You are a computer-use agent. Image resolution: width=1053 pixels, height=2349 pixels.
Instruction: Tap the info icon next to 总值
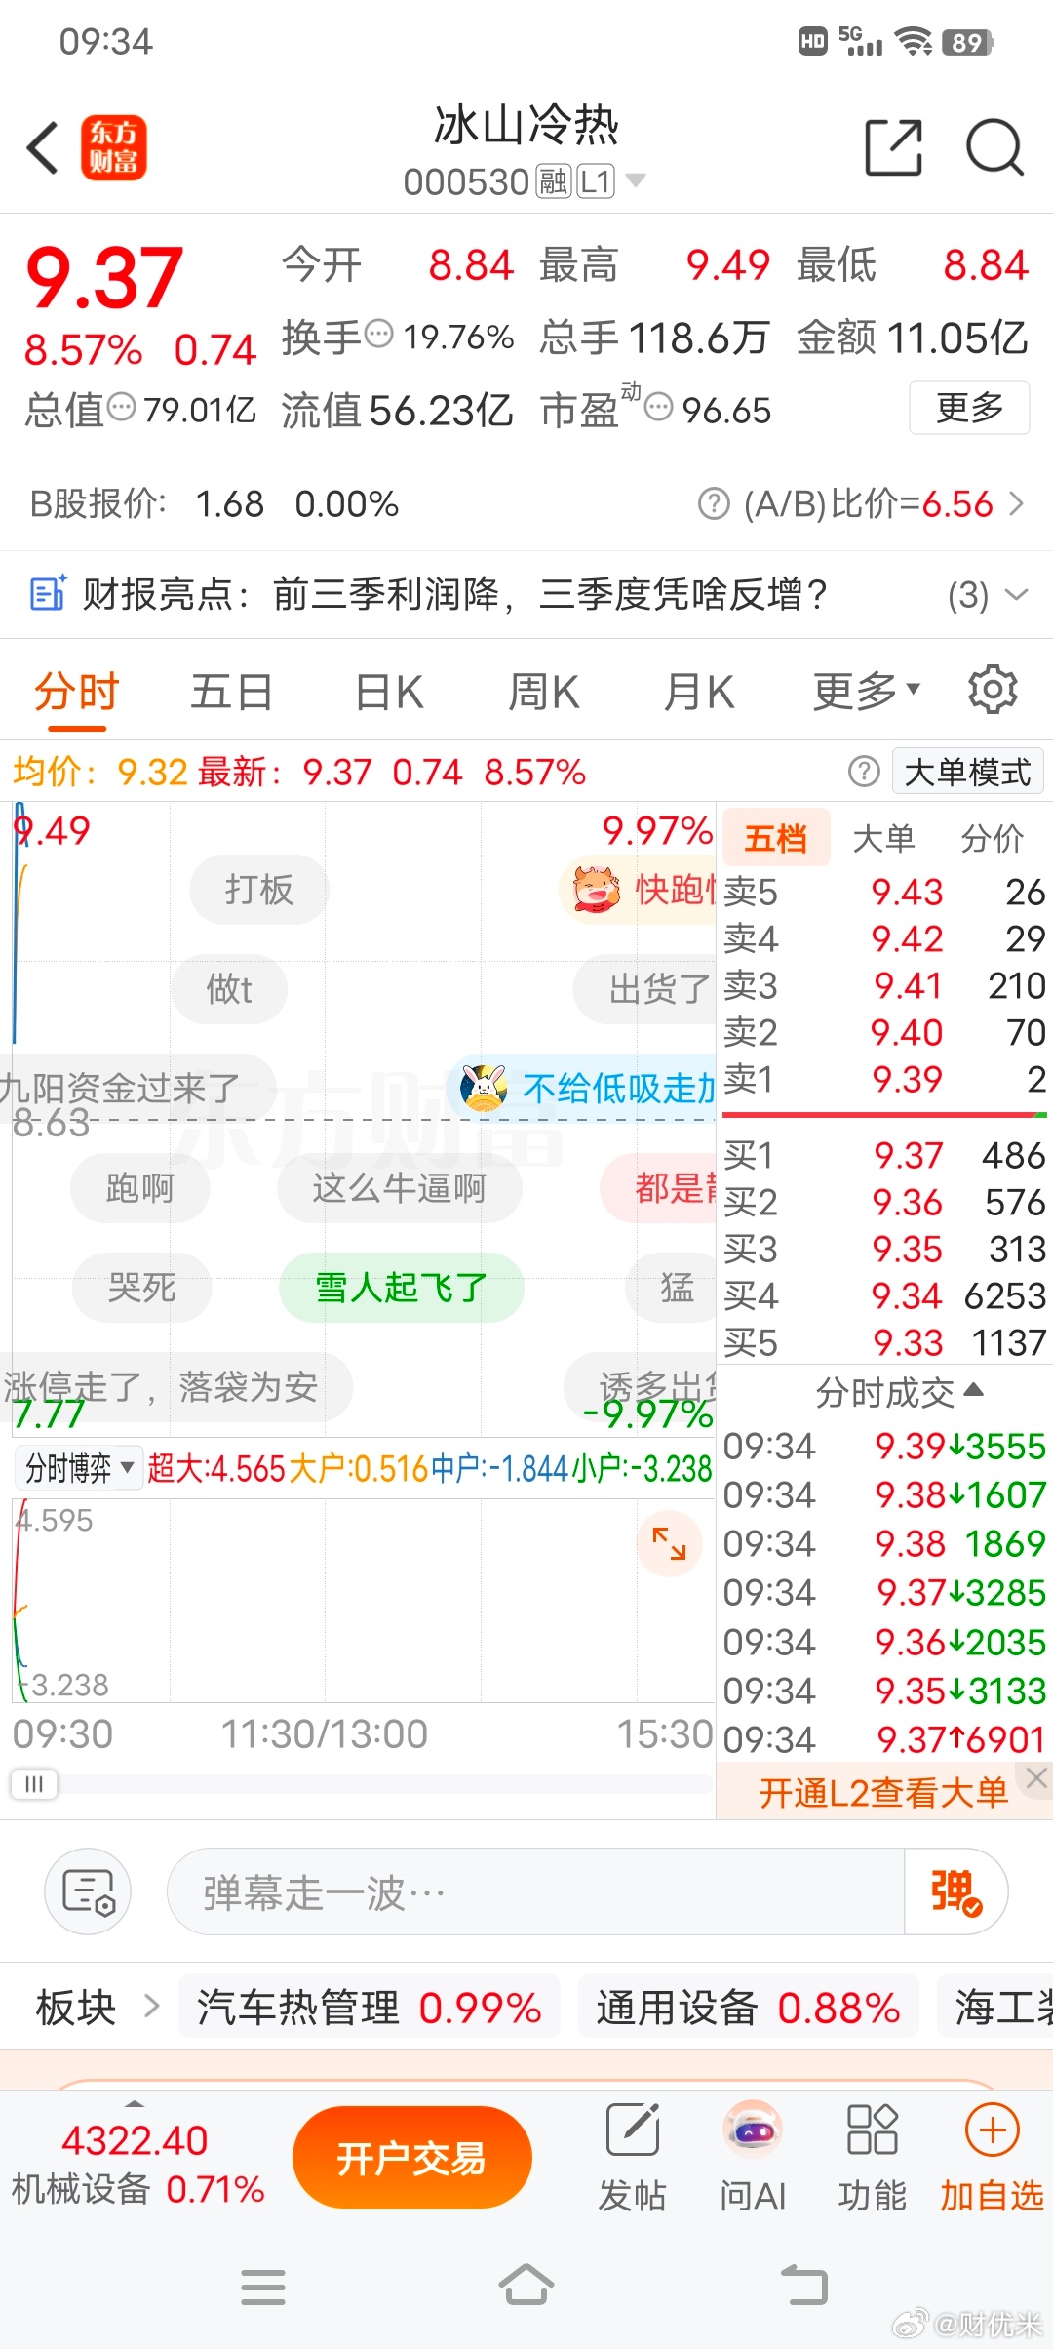click(121, 407)
